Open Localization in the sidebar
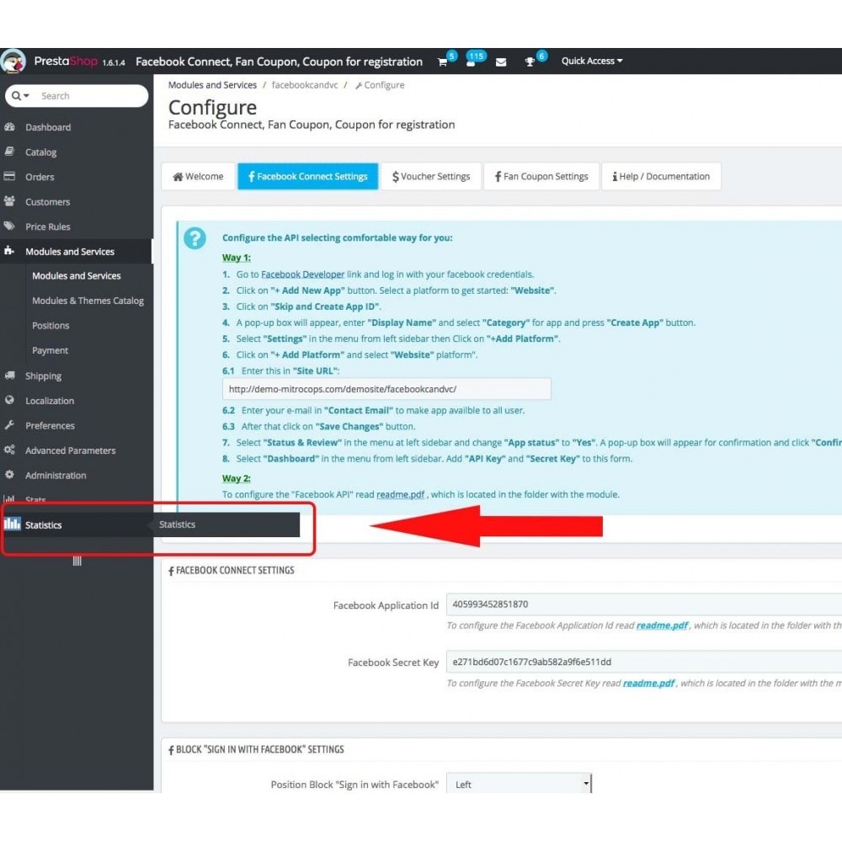This screenshot has height=842, width=842. click(50, 401)
